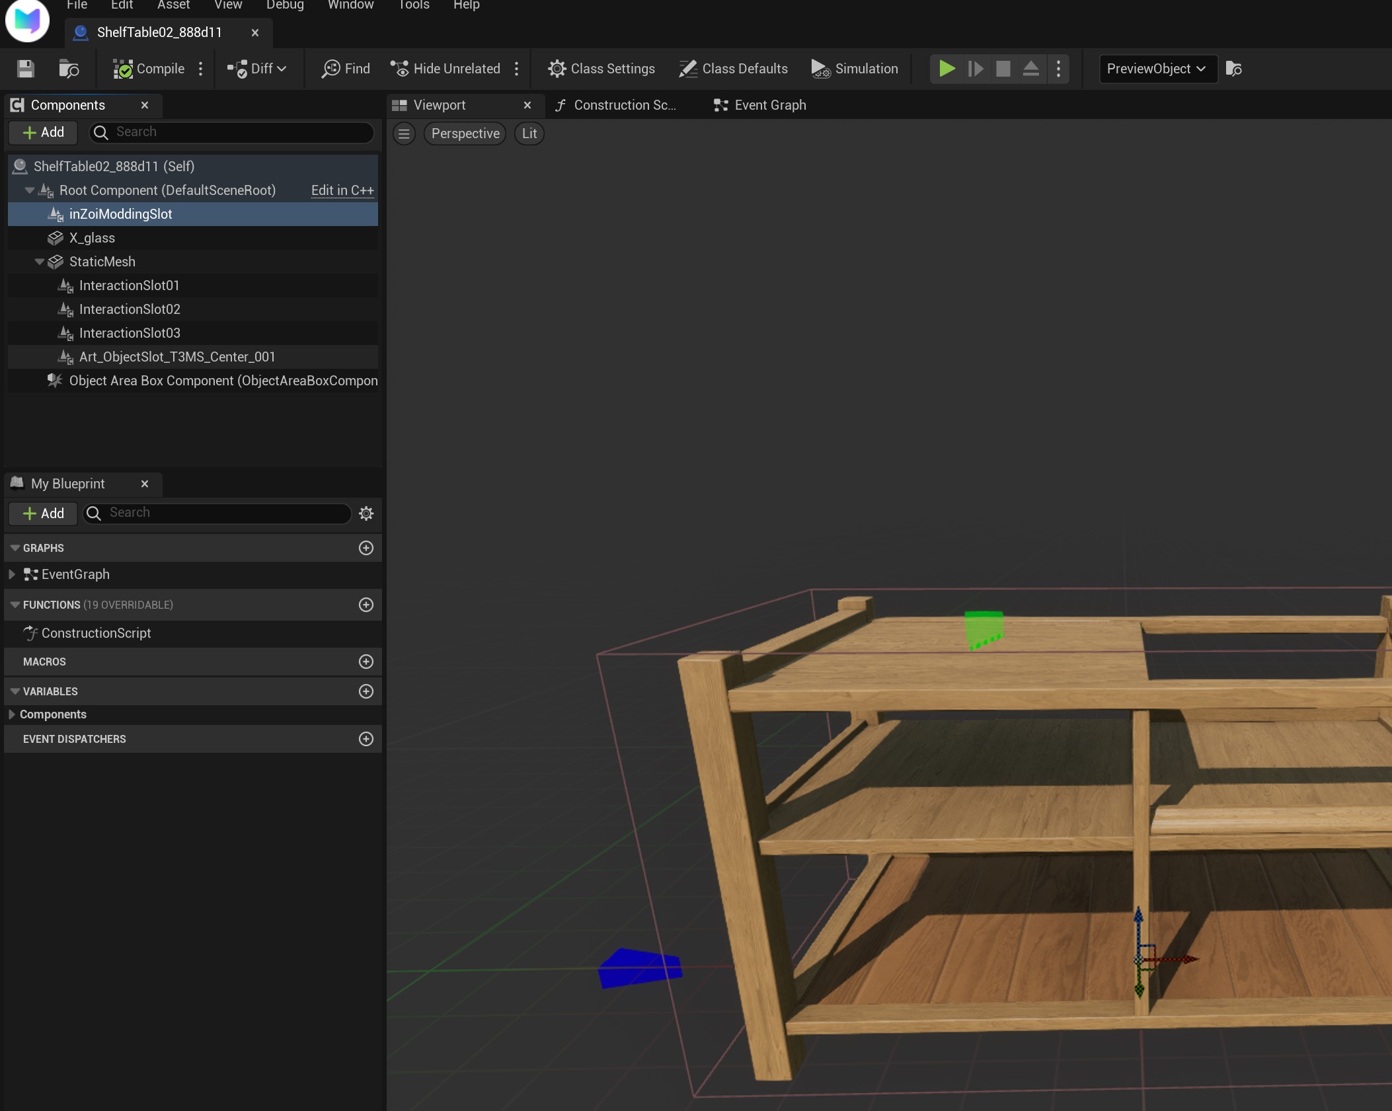
Task: Open Find in blueprint
Action: 346,69
